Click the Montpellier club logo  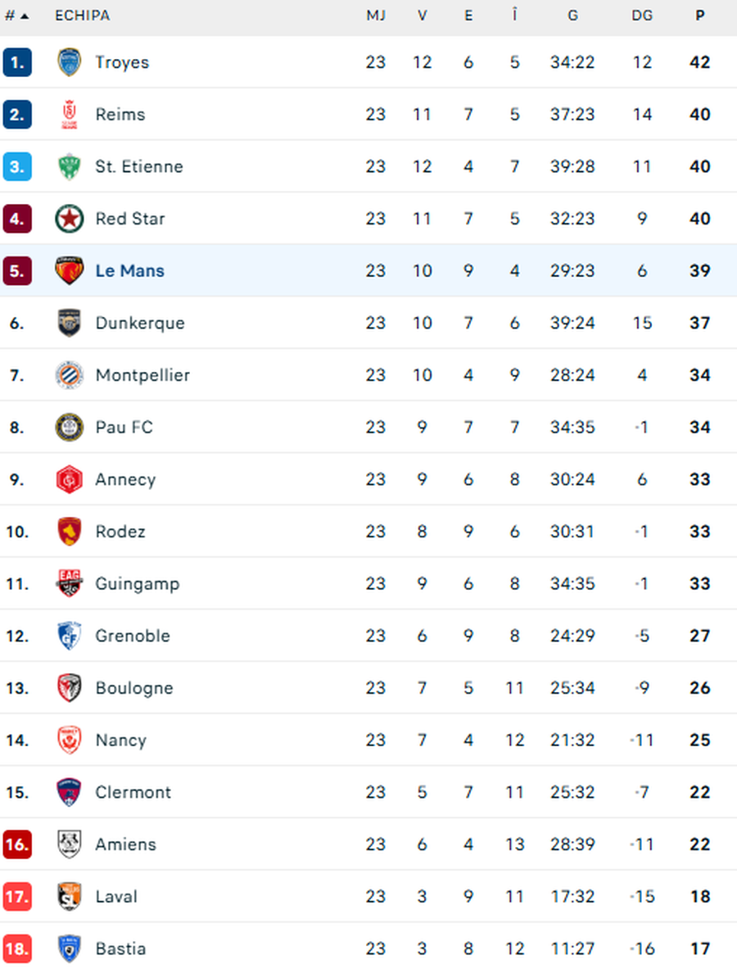pyautogui.click(x=70, y=375)
